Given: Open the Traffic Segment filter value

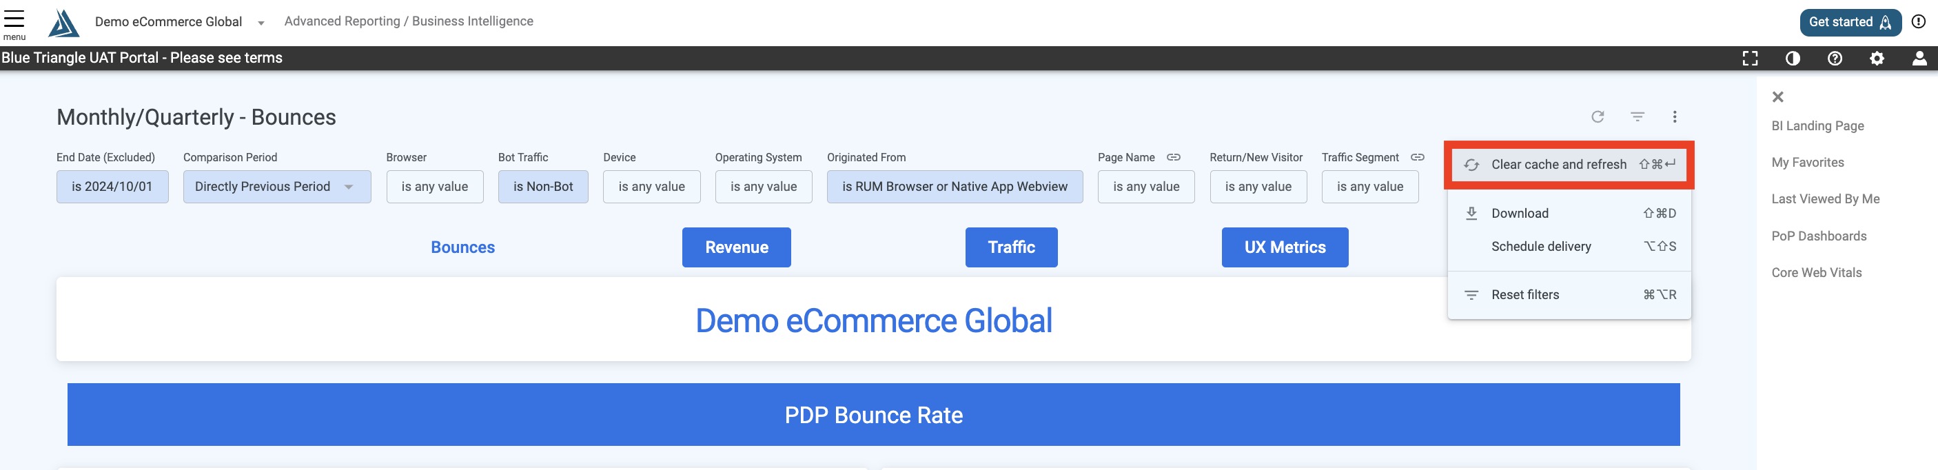Looking at the screenshot, I should (x=1370, y=187).
